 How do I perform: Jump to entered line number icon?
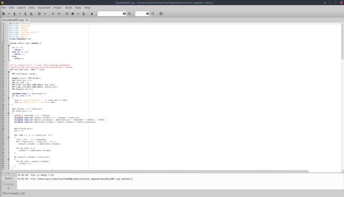click(153, 14)
